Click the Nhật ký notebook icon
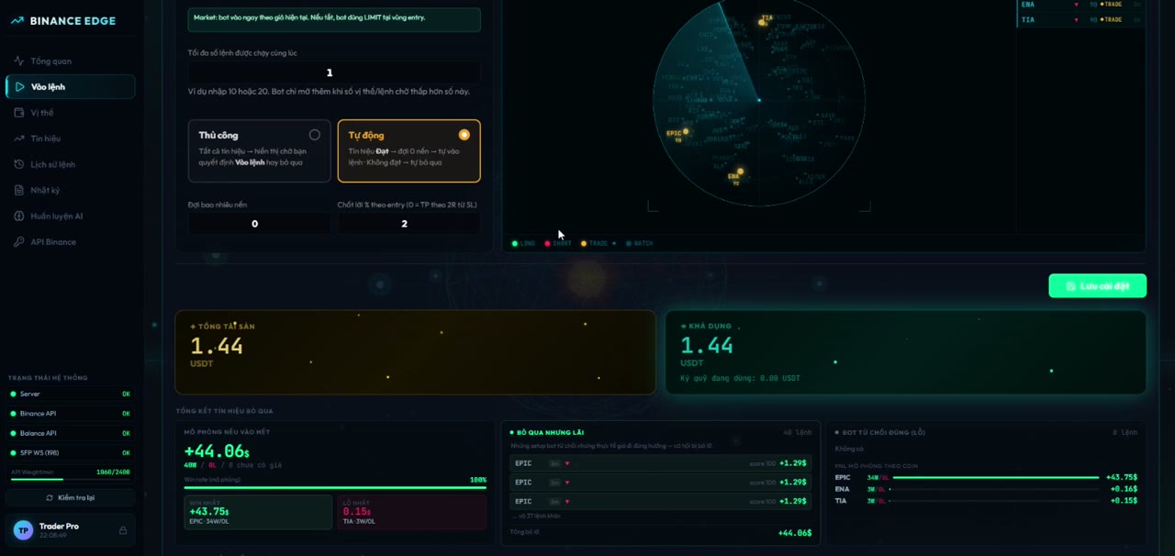1175x556 pixels. (19, 190)
